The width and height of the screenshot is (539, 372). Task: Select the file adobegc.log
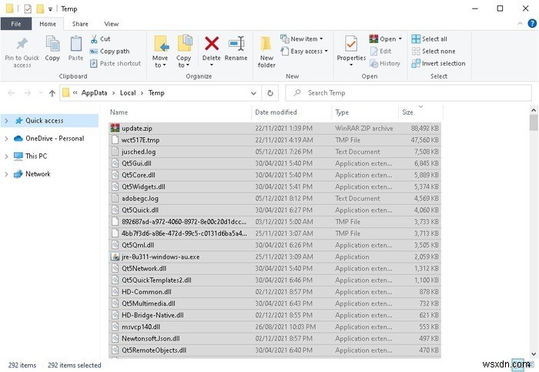pyautogui.click(x=275, y=199)
